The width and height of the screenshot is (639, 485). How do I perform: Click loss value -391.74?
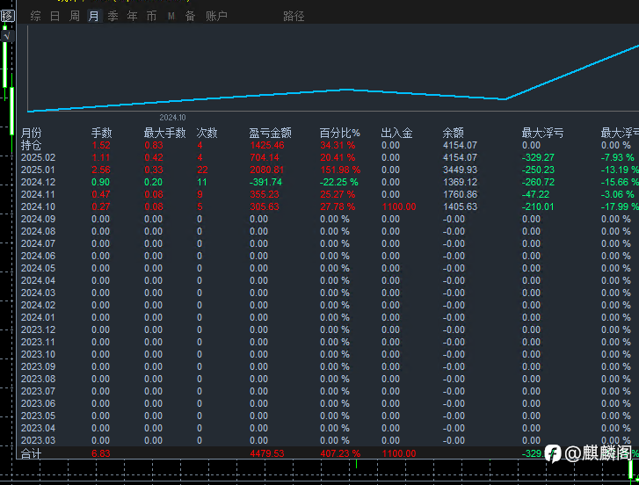[x=265, y=182]
